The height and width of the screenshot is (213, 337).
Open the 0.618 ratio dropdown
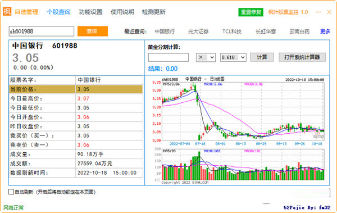tap(233, 57)
